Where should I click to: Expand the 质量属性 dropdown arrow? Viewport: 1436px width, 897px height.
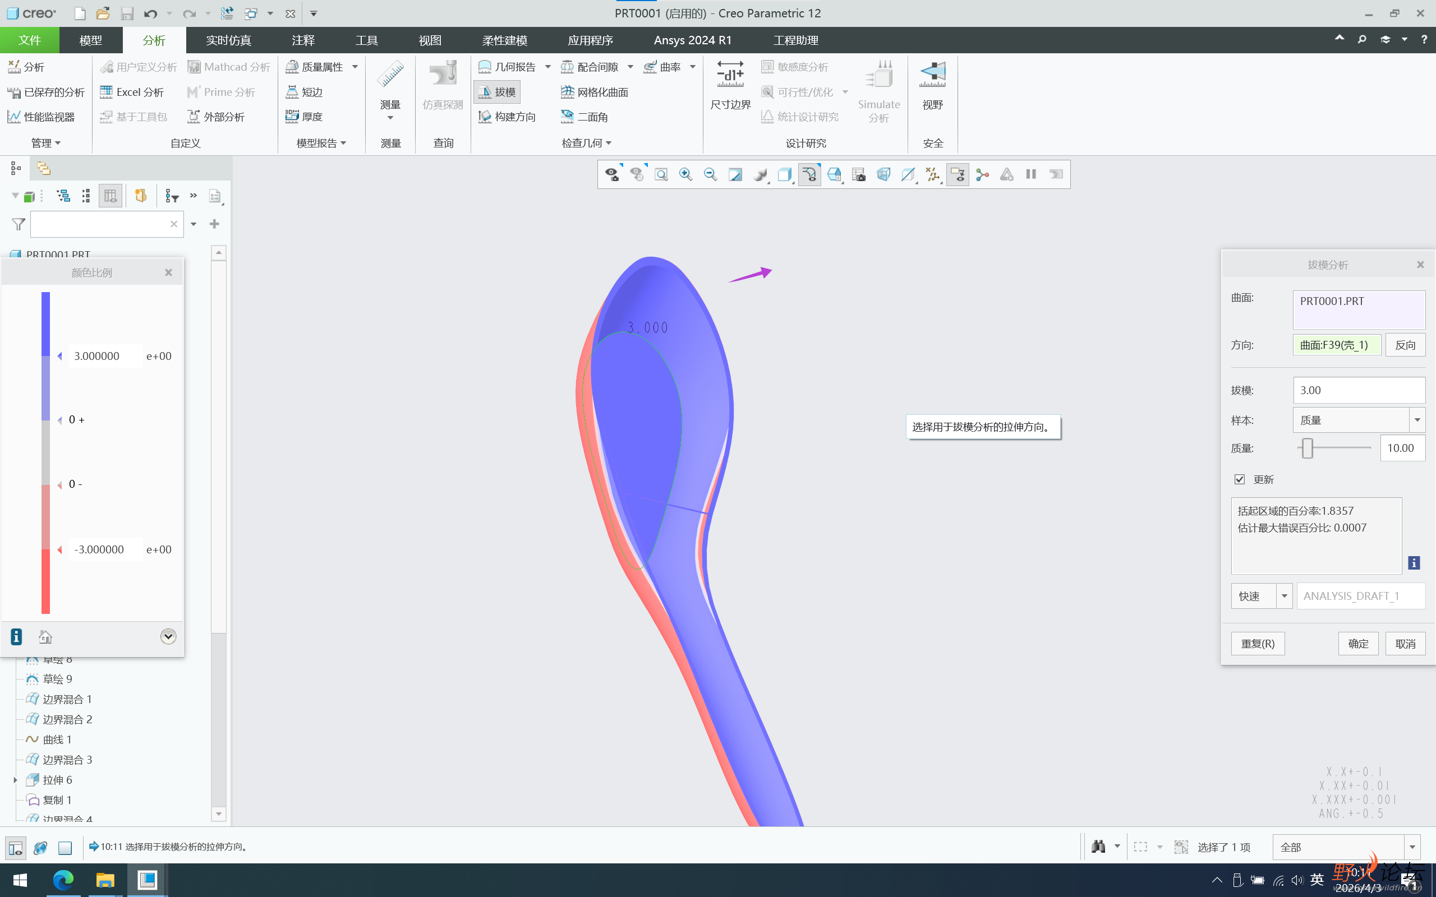(x=355, y=67)
